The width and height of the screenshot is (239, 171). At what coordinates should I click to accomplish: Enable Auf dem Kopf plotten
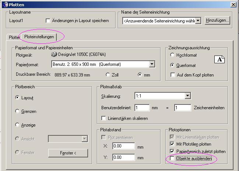coord(173,75)
